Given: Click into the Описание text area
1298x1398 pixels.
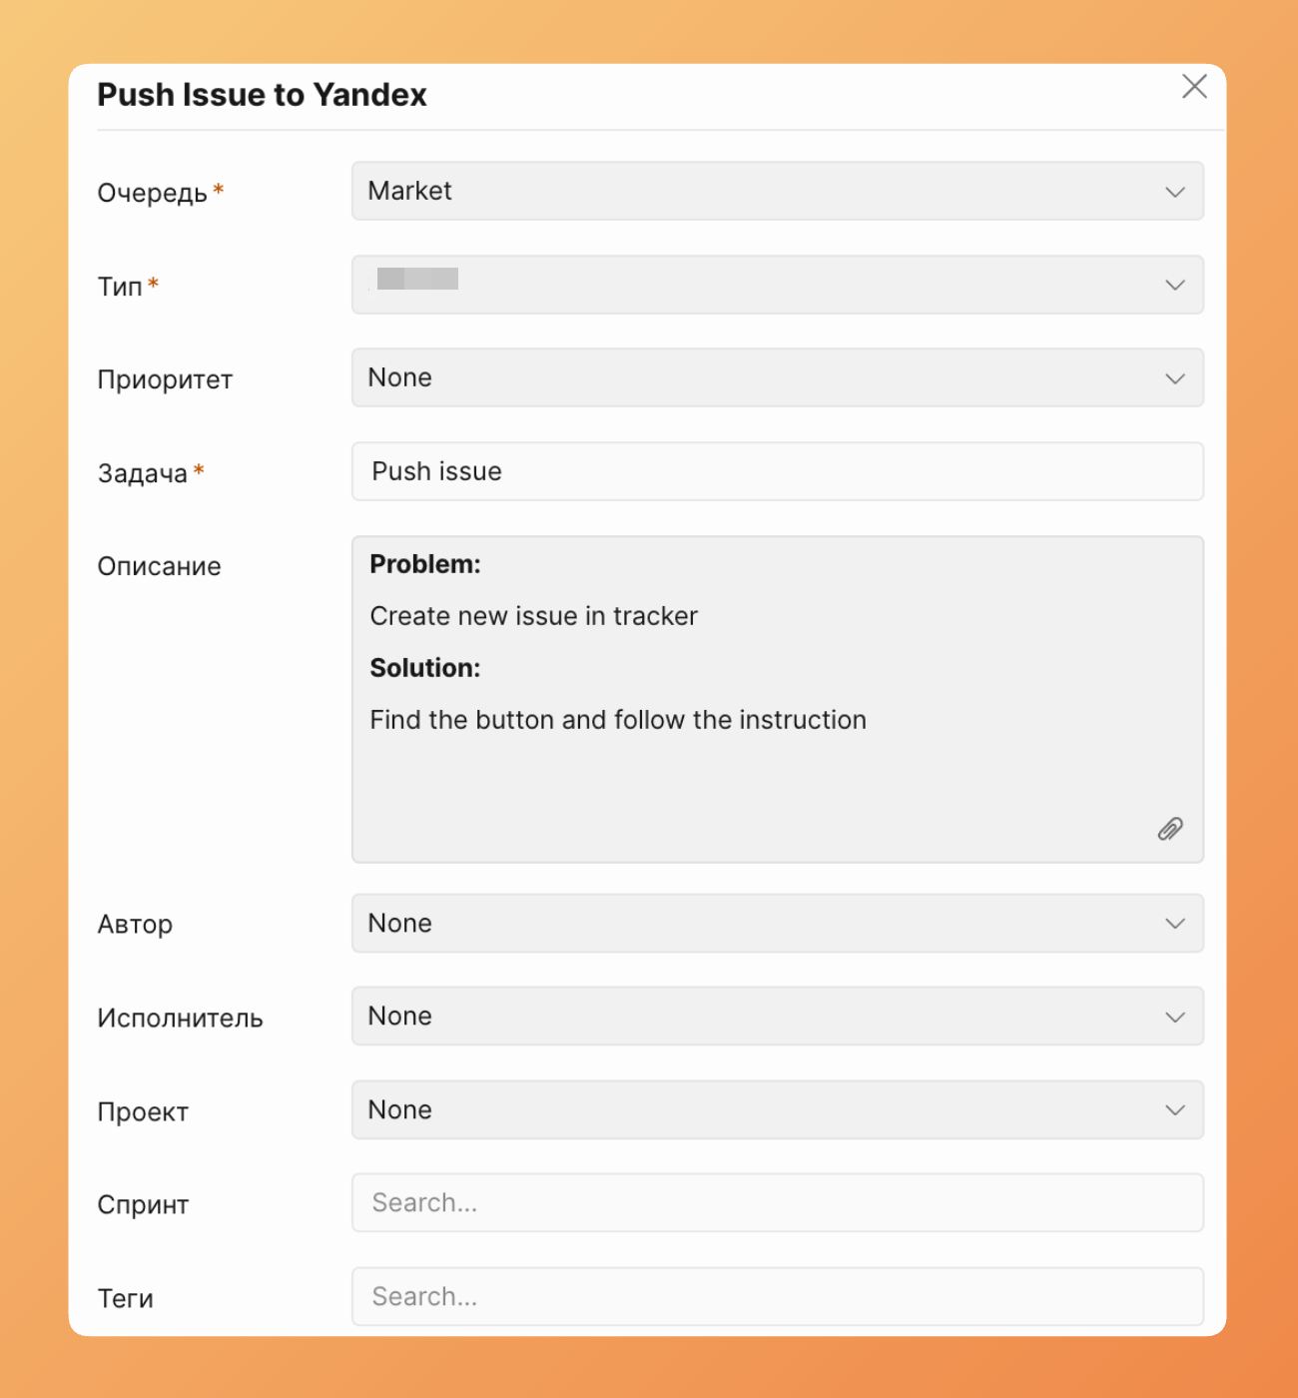Looking at the screenshot, I should [777, 779].
